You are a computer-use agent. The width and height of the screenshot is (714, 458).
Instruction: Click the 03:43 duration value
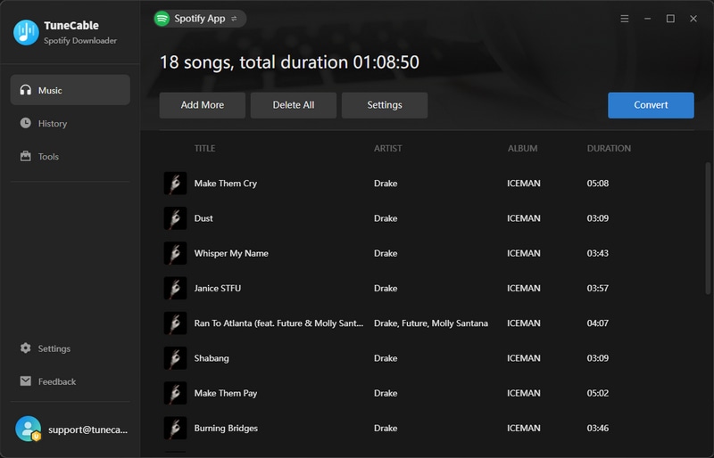598,253
